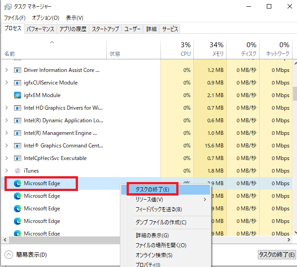Click the IntelCpHeciSvc Executable process icon

click(18, 158)
